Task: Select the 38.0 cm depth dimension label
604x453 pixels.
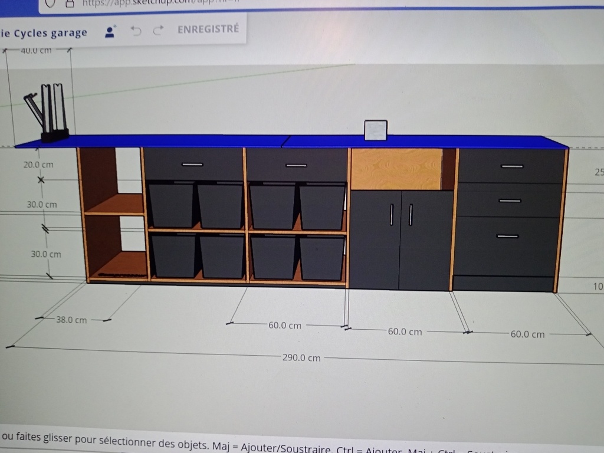Action: 71,320
